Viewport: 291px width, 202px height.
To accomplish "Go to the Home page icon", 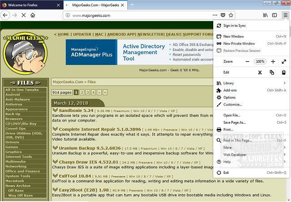I will tap(33, 15).
